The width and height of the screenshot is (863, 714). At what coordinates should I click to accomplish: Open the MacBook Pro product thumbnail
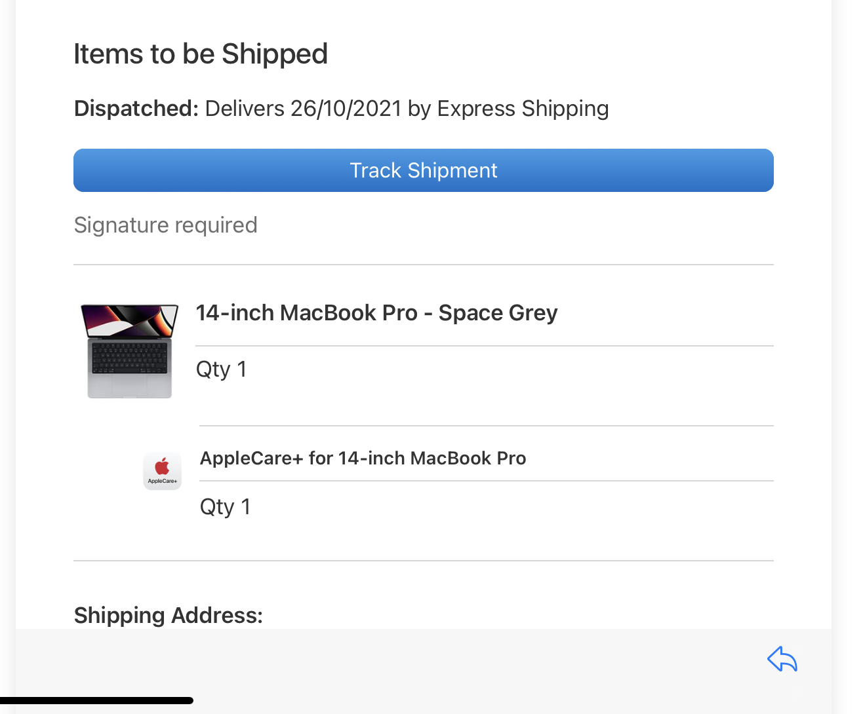click(129, 350)
